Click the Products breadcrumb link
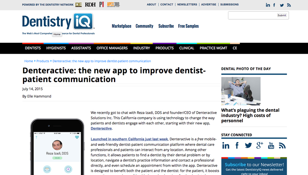 pyautogui.click(x=43, y=61)
